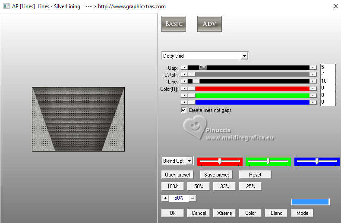Adjust the blue blend slider
The image size is (341, 223).
tap(317, 161)
